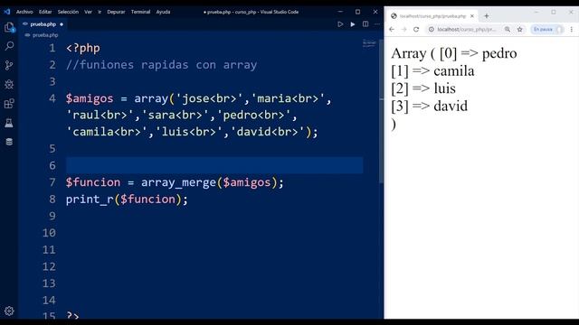Click the Chrome address bar URL
This screenshot has width=579, height=325.
(x=467, y=29)
